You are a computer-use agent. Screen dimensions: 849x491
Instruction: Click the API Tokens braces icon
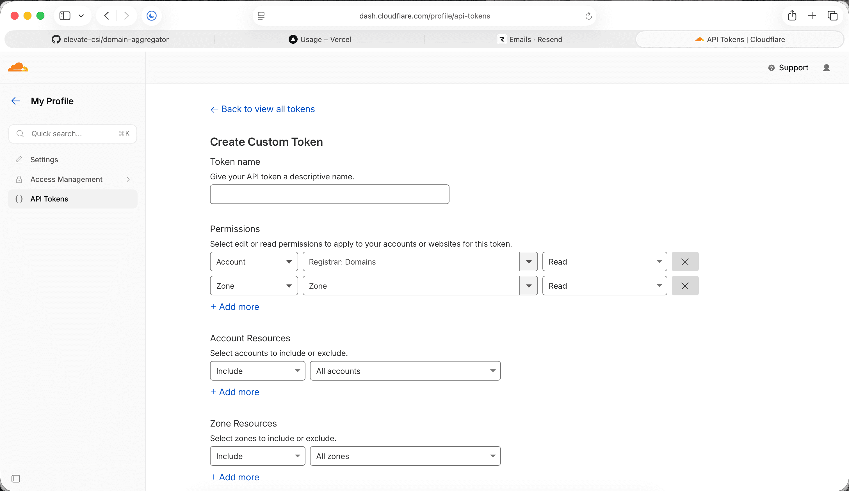point(19,199)
